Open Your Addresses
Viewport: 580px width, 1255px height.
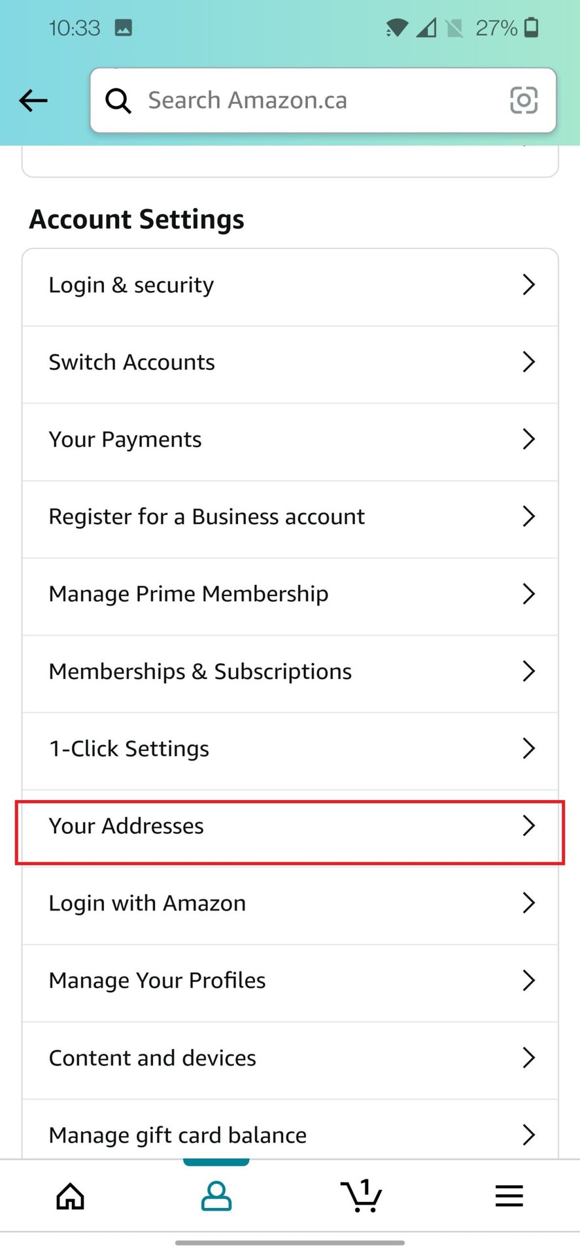(127, 826)
